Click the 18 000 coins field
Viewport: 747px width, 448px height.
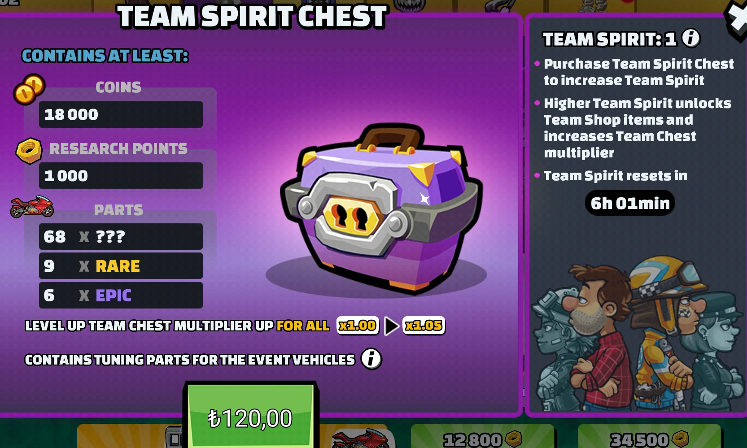(x=121, y=114)
